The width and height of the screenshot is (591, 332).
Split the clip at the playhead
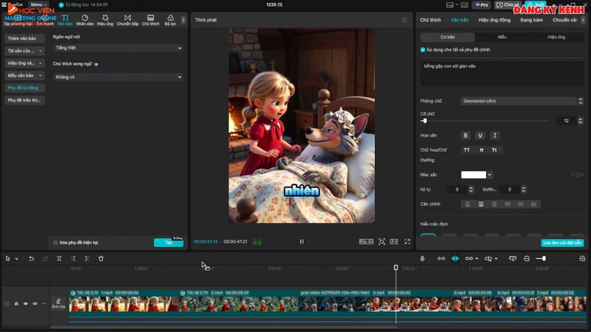(x=58, y=258)
